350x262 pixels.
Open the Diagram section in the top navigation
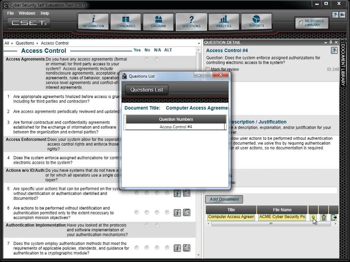tap(158, 21)
